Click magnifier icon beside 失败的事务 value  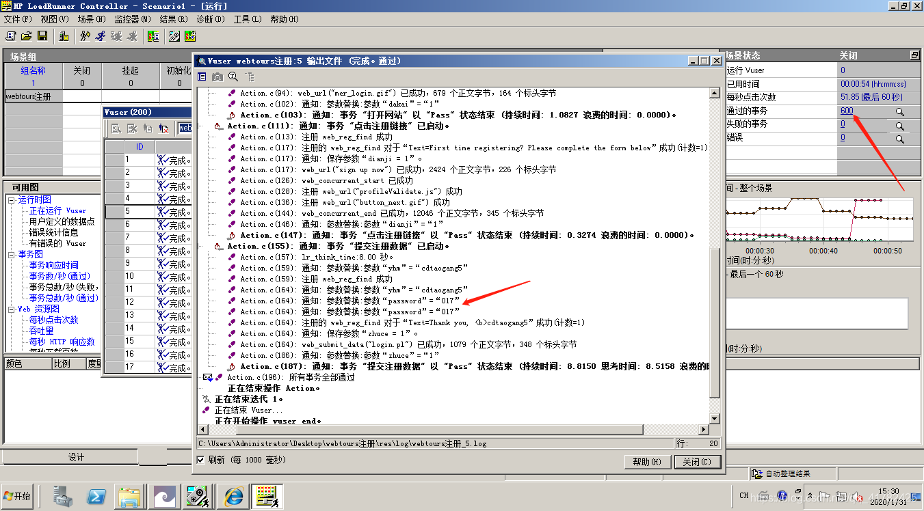coord(900,125)
